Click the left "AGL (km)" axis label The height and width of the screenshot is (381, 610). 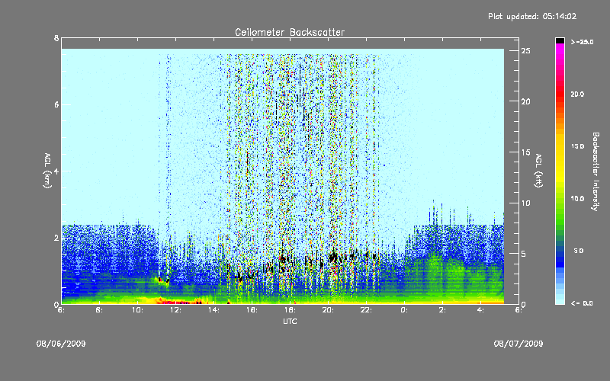tap(47, 171)
